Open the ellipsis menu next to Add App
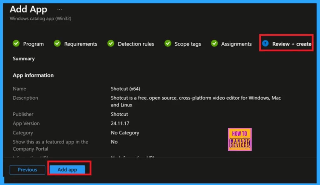 click(60, 9)
